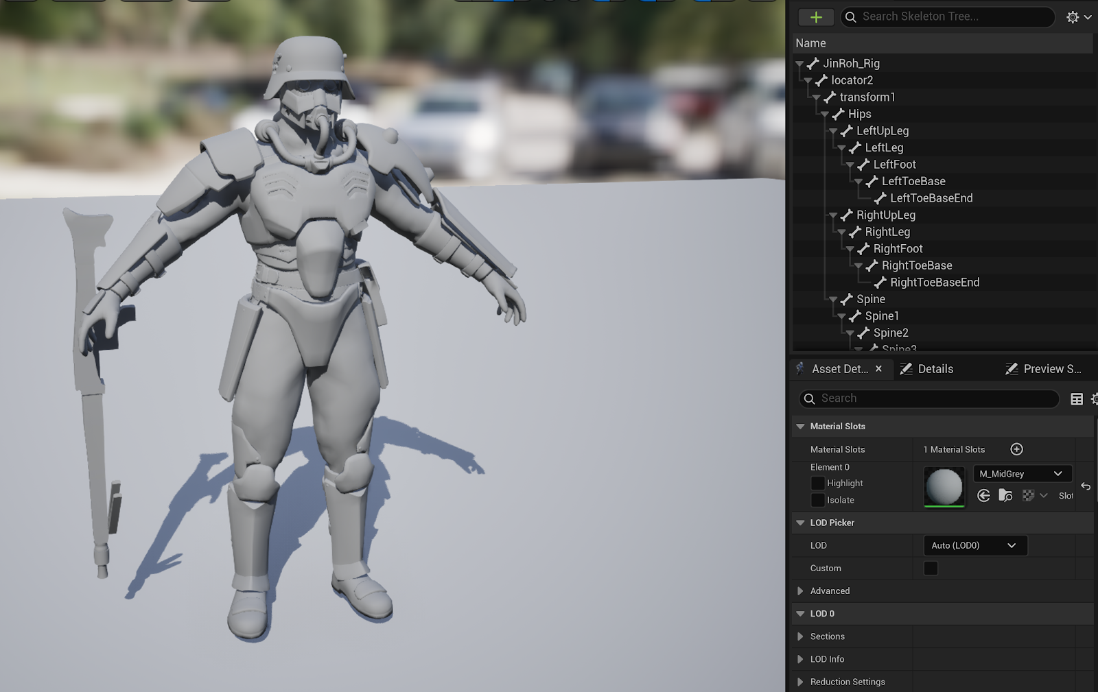Click the bone icon next to Hips
This screenshot has height=692, width=1098.
coord(838,114)
